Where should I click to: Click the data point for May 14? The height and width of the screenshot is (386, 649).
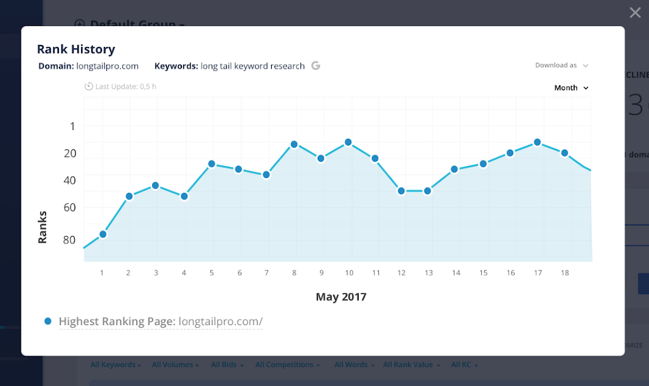(x=454, y=169)
